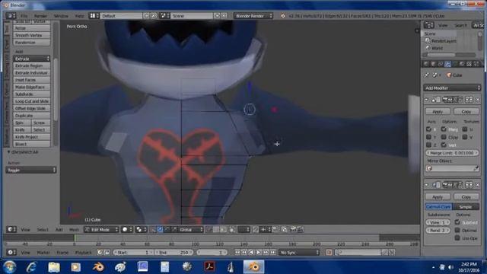This screenshot has width=487, height=274.
Task: Remove the Mirror modifier with X icon
Action: point(478,100)
